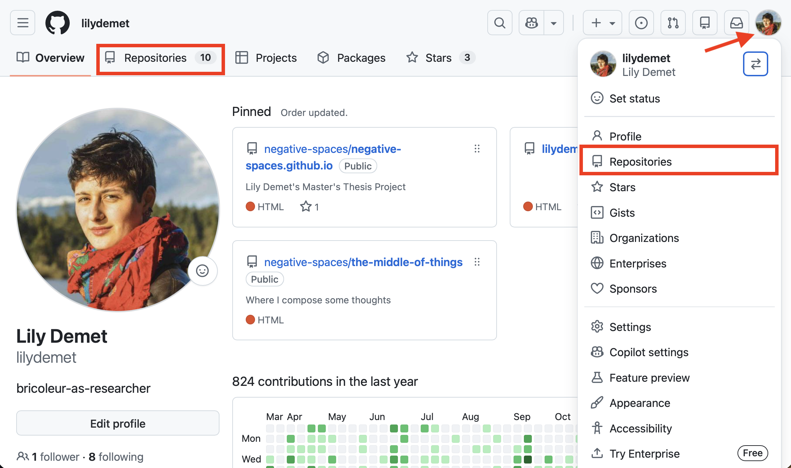Open the pull requests icon
The image size is (791, 468).
click(x=673, y=23)
